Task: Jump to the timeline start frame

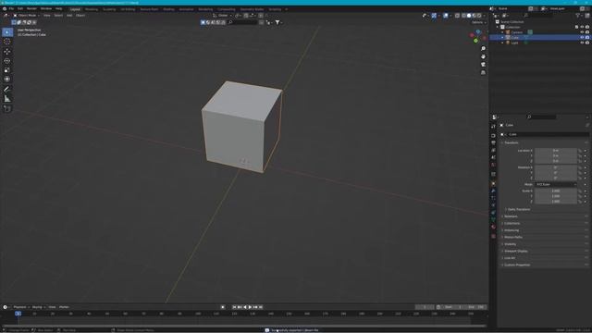Action: click(234, 307)
